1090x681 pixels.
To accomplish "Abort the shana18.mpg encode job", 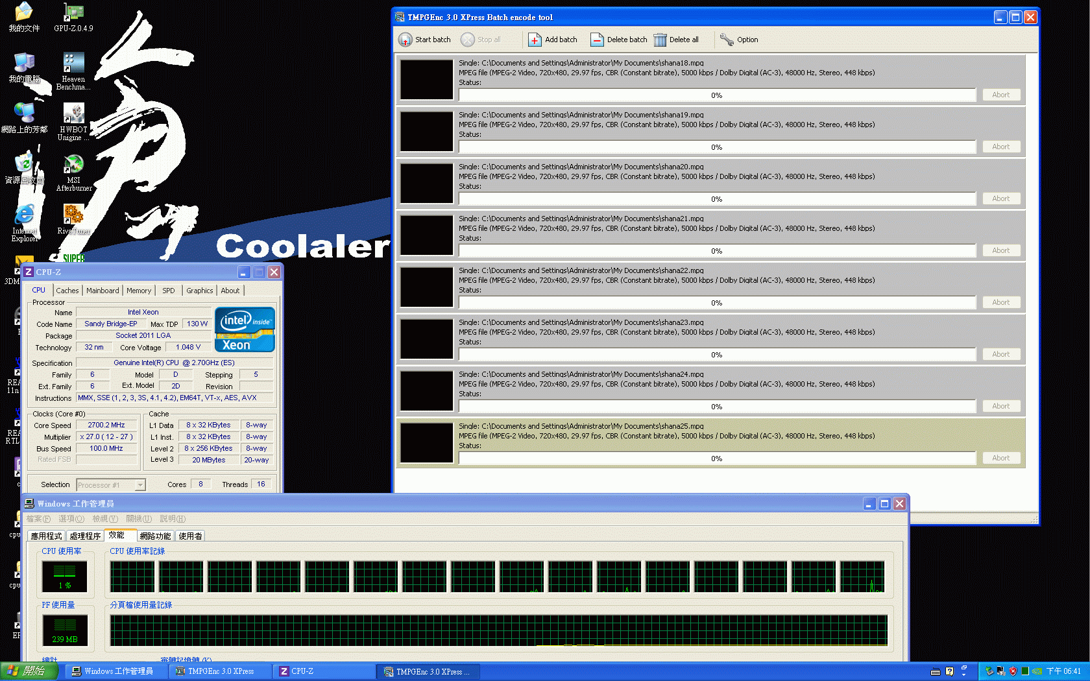I will tap(1000, 95).
